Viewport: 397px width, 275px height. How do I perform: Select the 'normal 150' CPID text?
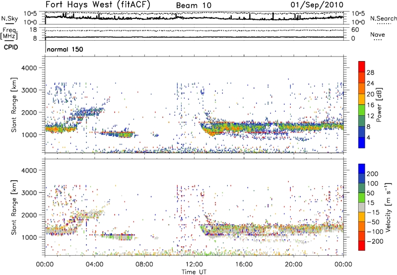65,49
